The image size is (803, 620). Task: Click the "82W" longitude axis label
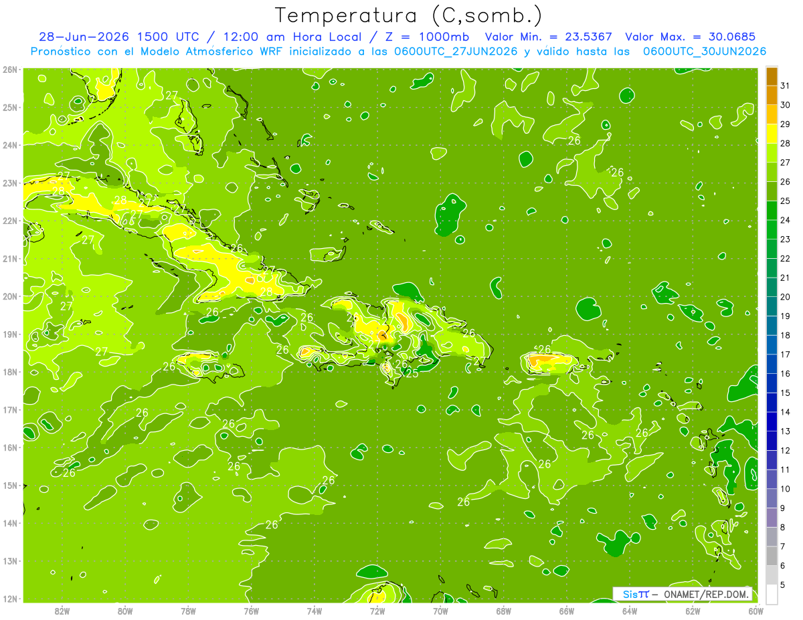pos(62,611)
